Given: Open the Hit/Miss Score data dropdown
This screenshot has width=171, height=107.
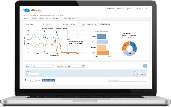Looking at the screenshot, I should click(x=139, y=74).
